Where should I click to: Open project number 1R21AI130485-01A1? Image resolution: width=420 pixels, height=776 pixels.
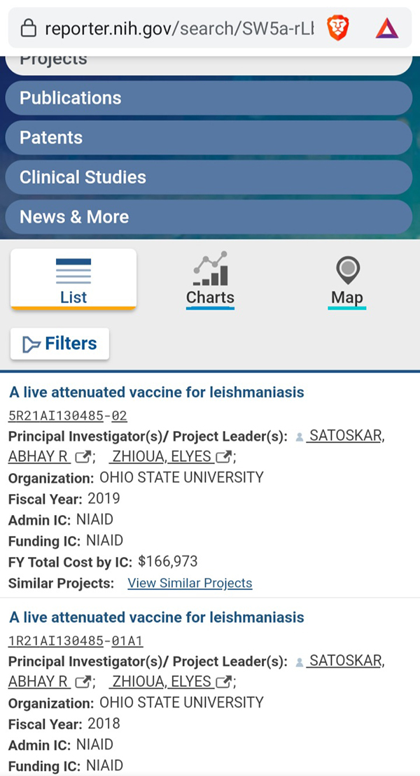tap(76, 640)
